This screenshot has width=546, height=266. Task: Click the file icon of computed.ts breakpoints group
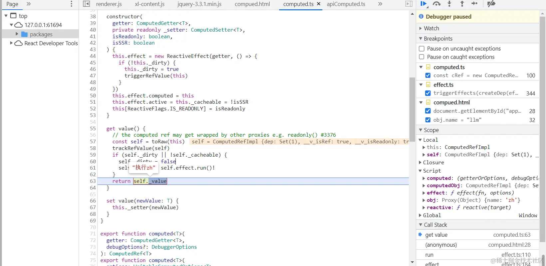[x=428, y=67]
